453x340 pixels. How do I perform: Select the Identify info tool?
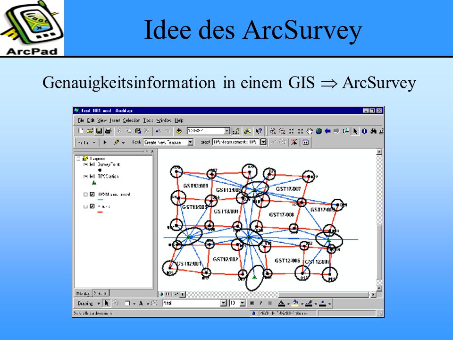tap(364, 131)
